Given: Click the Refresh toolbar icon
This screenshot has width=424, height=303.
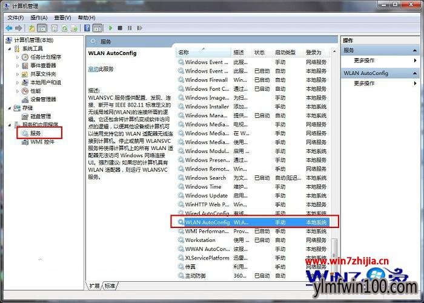Looking at the screenshot, I should [65, 28].
